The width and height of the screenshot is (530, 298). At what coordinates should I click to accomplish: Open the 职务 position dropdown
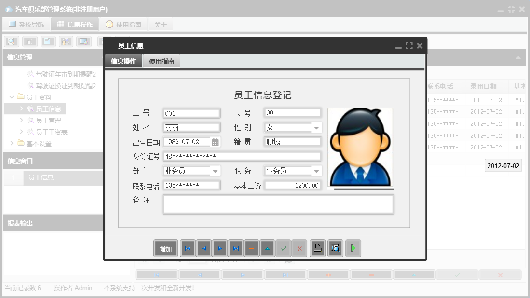(316, 171)
